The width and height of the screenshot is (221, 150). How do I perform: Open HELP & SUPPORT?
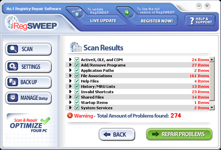click(x=200, y=21)
